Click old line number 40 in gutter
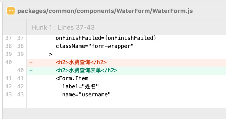 (8, 62)
